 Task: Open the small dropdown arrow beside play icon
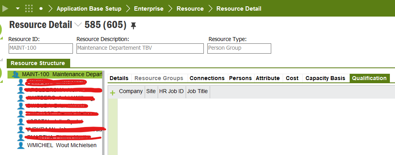(x=18, y=9)
